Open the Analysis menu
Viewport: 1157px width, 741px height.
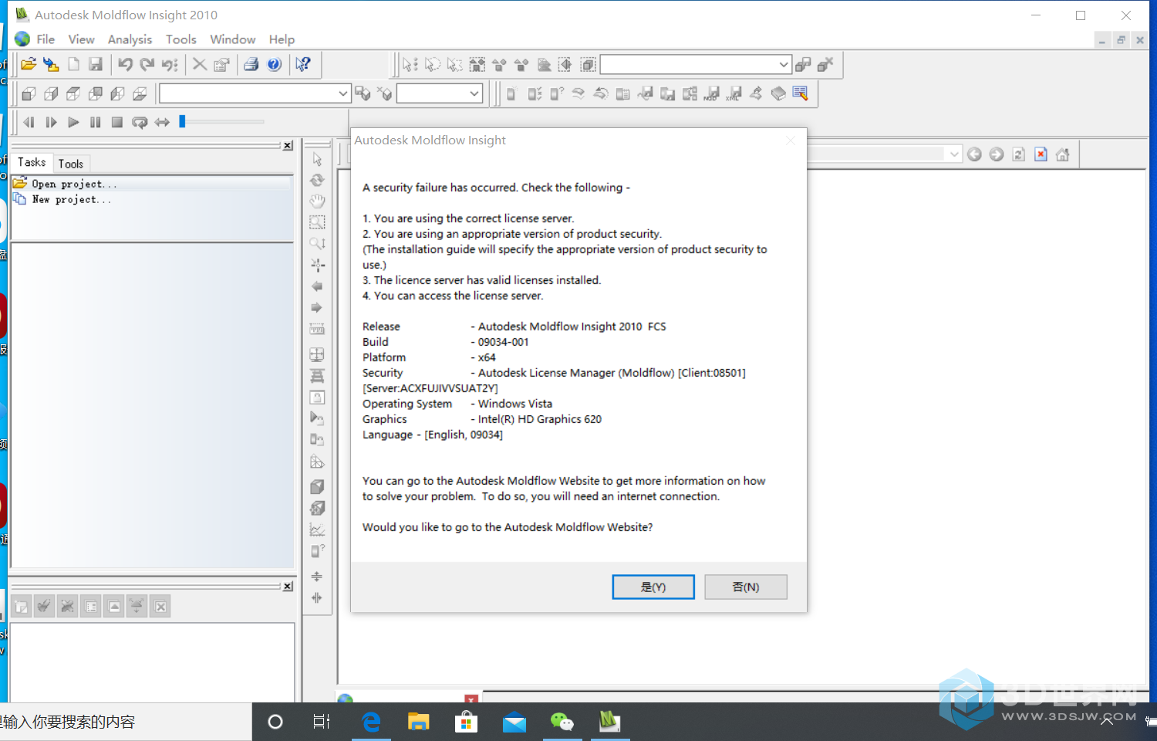click(x=130, y=39)
